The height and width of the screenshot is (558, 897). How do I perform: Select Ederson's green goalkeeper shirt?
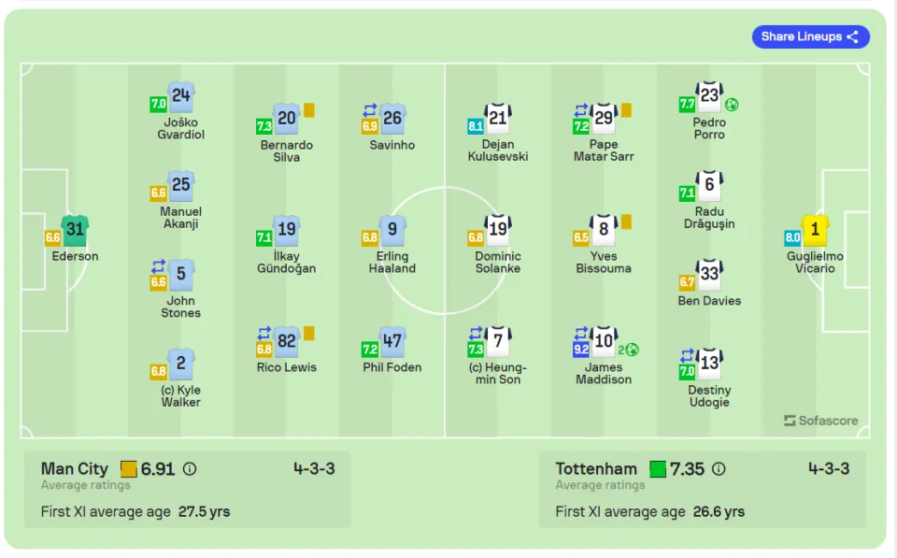(75, 230)
